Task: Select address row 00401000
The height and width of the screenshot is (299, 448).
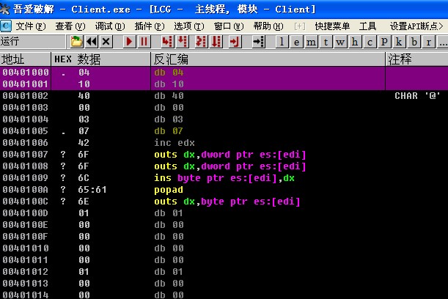Action: click(224, 73)
